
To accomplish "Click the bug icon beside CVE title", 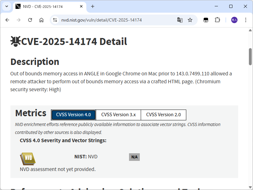I will [15, 41].
